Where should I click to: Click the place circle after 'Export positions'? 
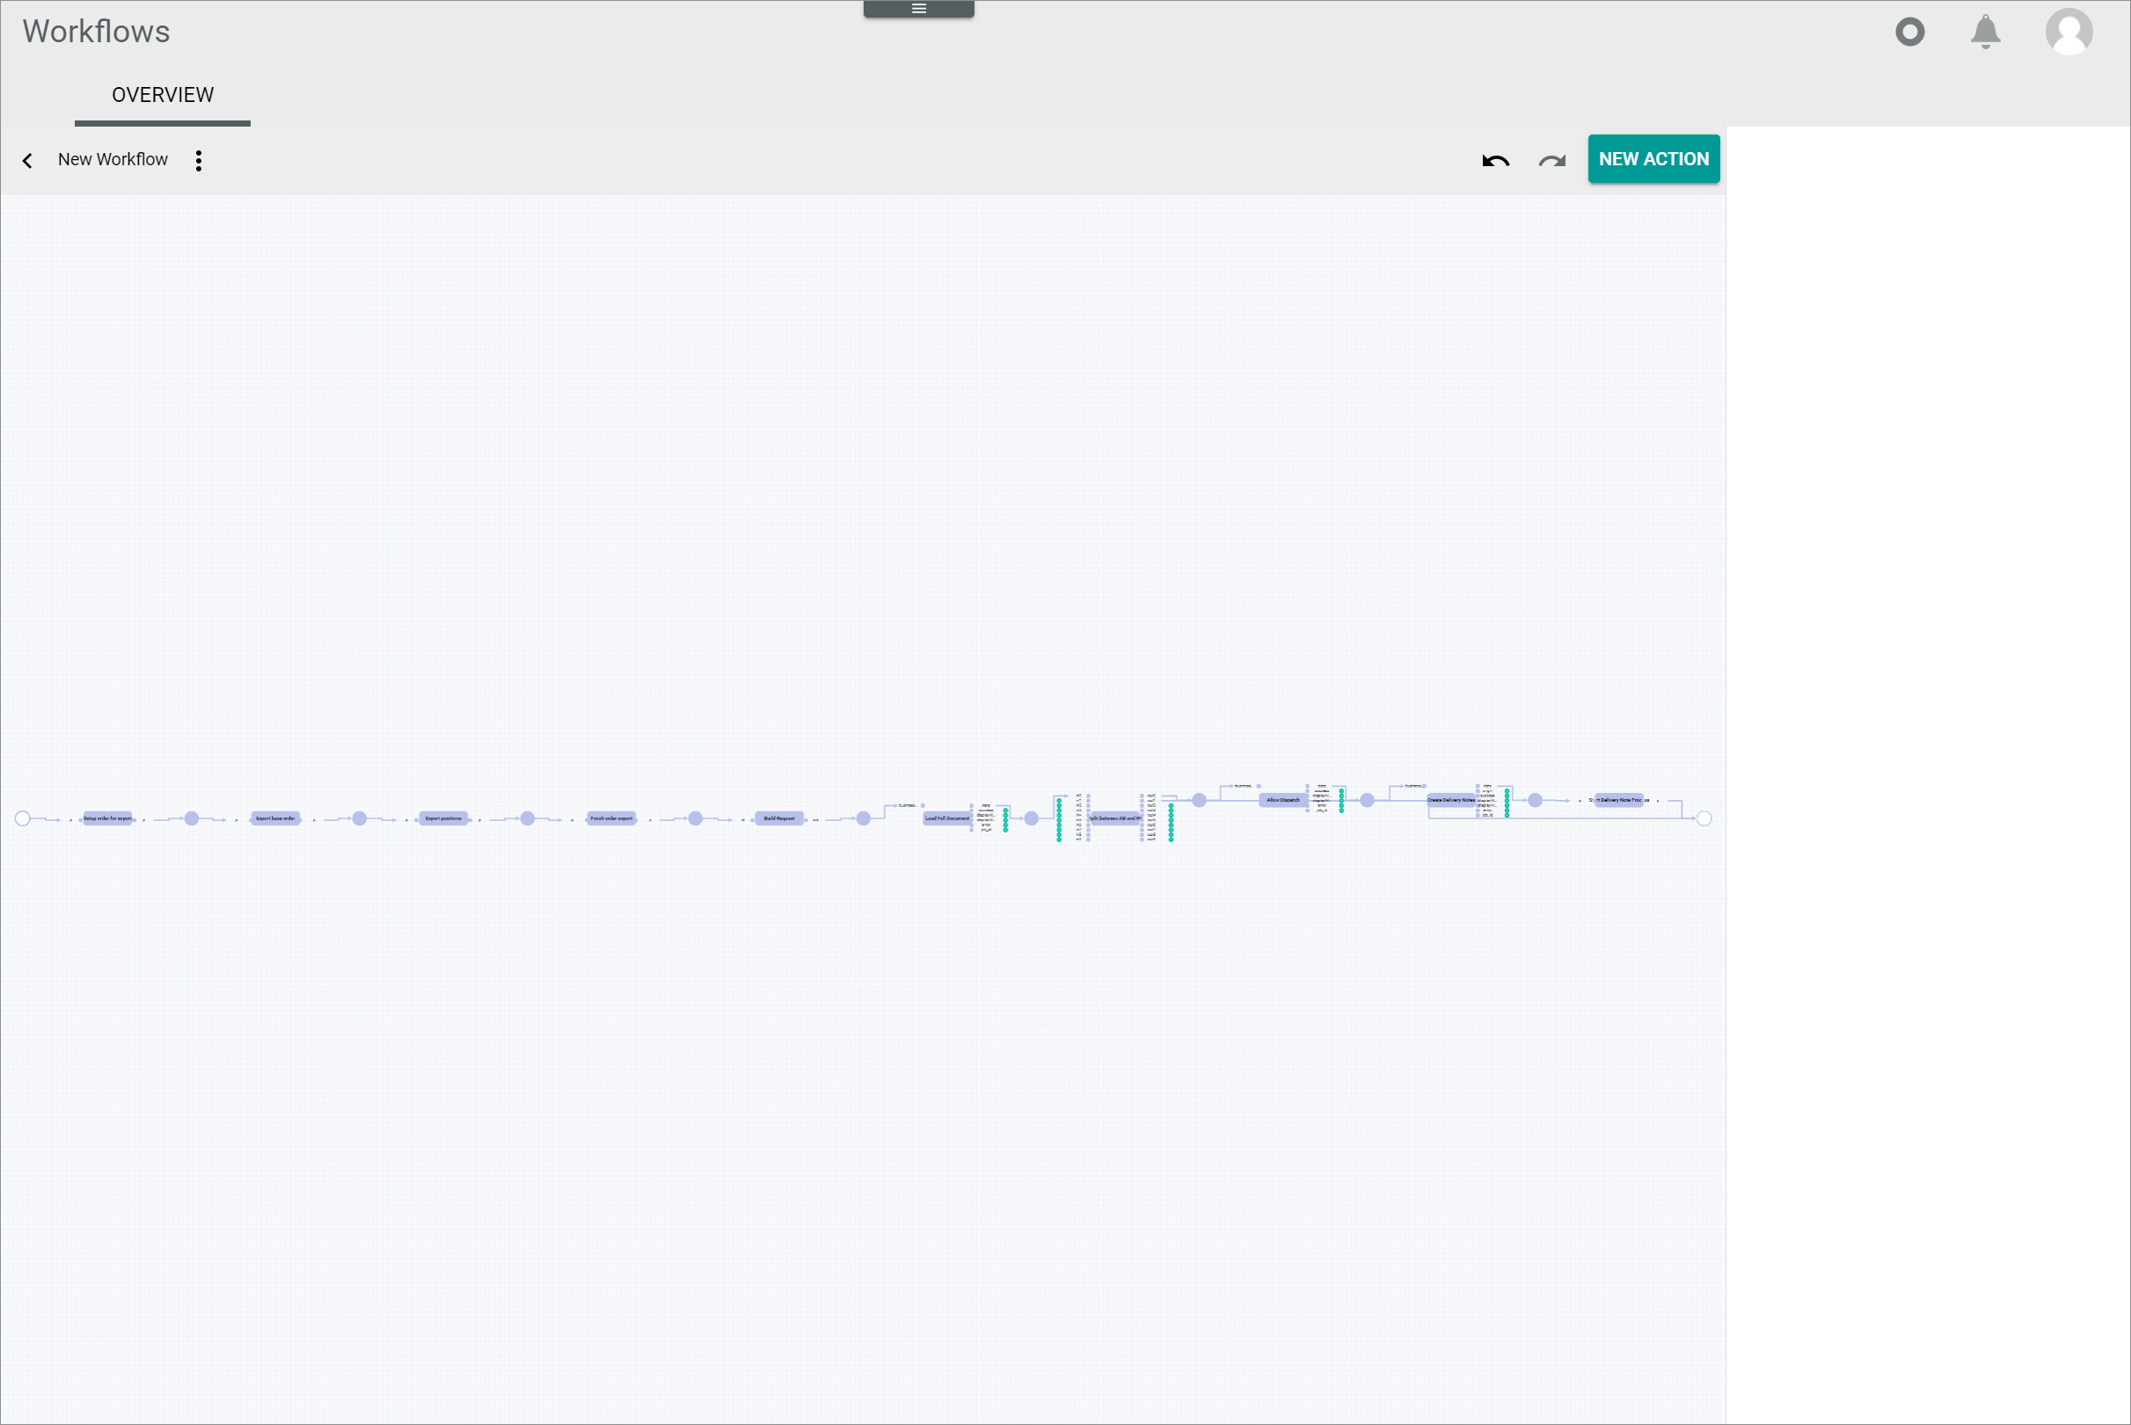click(528, 818)
